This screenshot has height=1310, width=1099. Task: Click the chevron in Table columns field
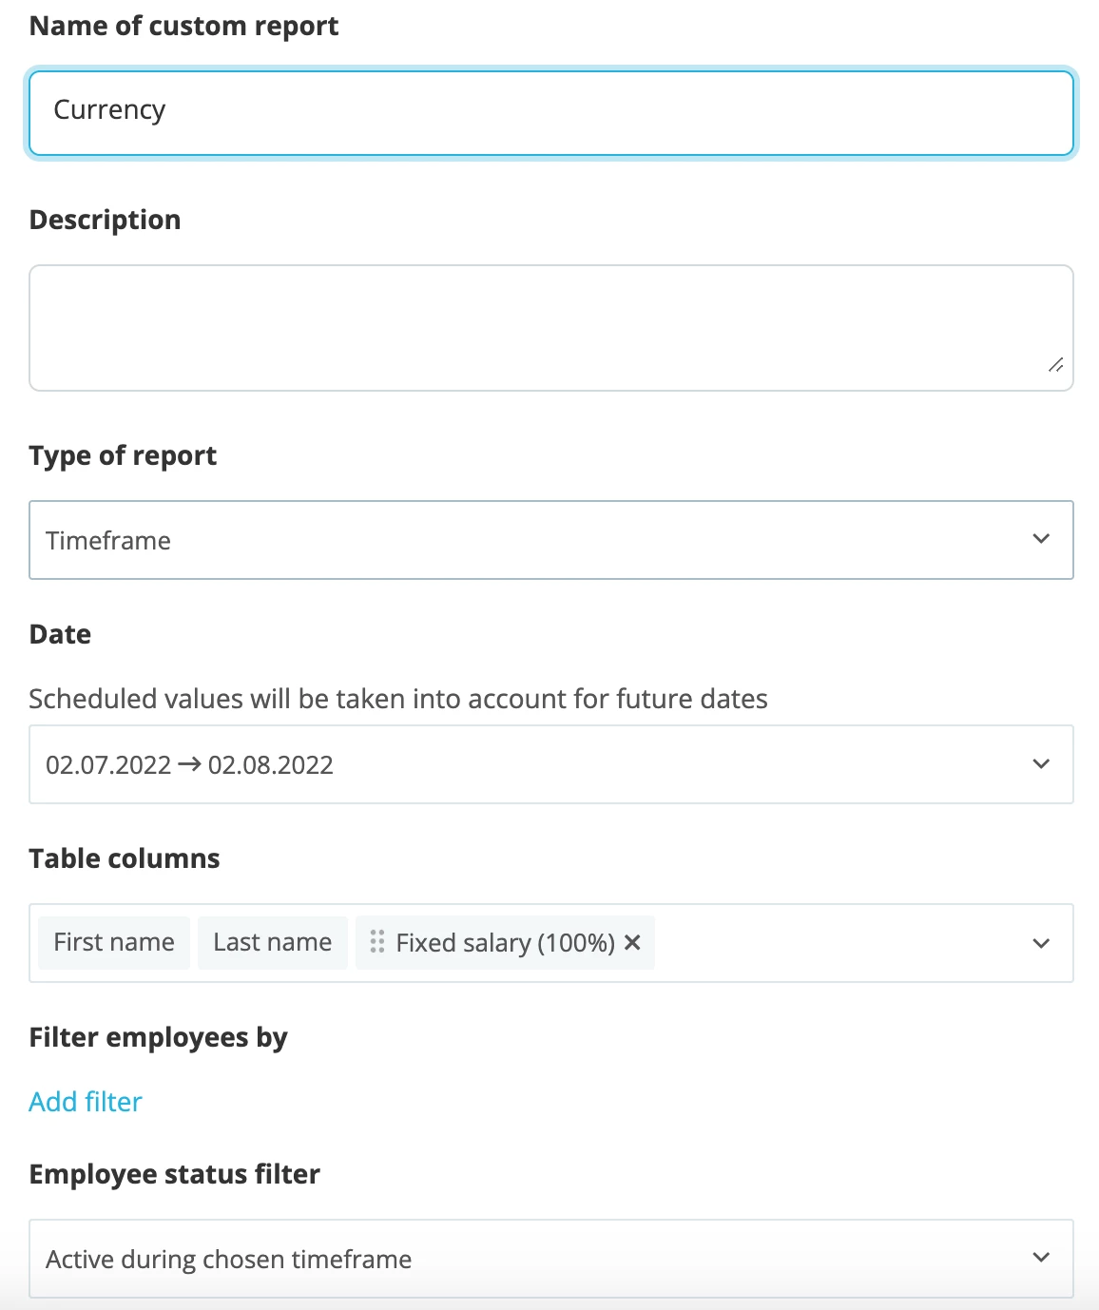1041,943
